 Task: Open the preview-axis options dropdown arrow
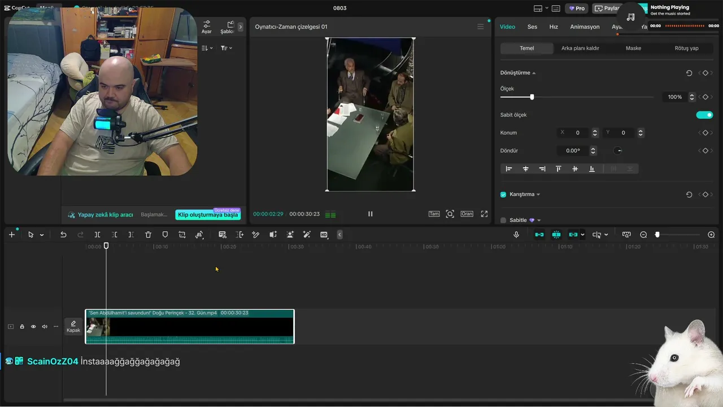(606, 235)
